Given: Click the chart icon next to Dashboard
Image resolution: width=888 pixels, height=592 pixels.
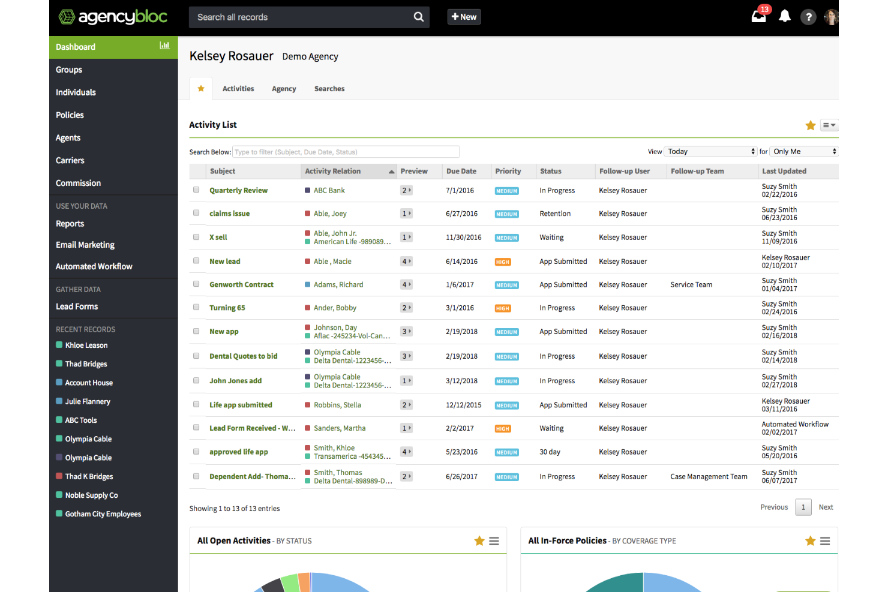Looking at the screenshot, I should (x=164, y=46).
